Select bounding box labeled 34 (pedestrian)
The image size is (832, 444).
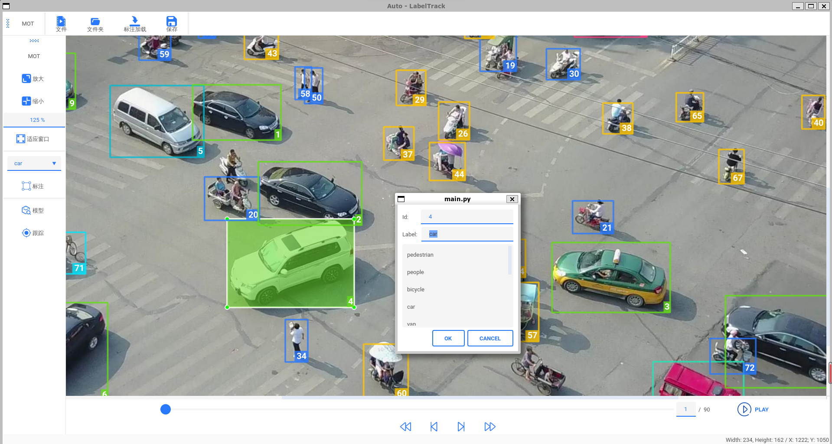pos(297,341)
